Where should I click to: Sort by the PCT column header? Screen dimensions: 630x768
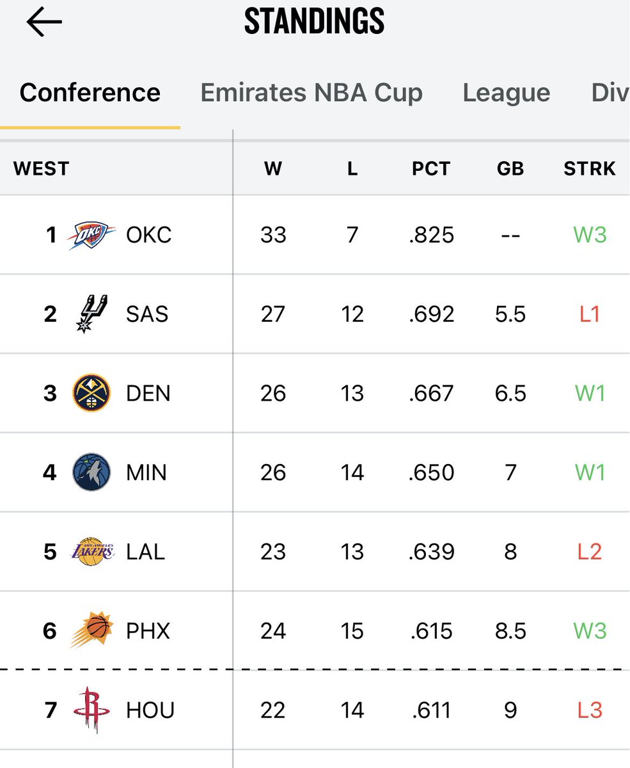coord(431,168)
